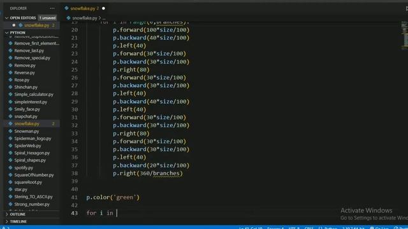408x229 pixels.
Task: Click Python icon next to Rose.py
Action: click(x=11, y=80)
